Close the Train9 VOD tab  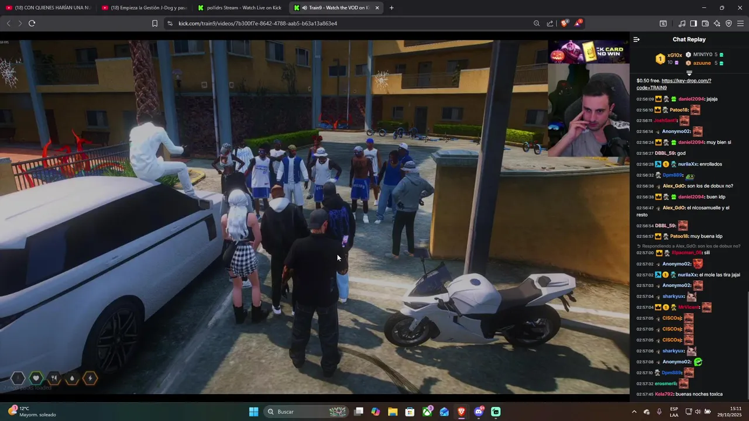[377, 8]
